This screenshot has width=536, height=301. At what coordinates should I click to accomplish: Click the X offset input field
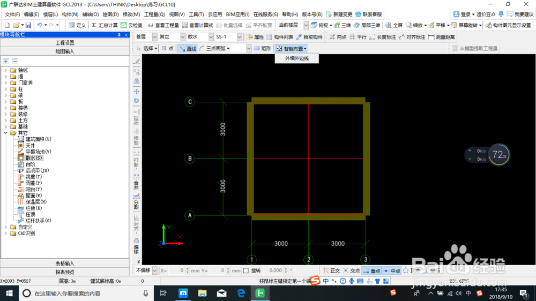coord(177,270)
